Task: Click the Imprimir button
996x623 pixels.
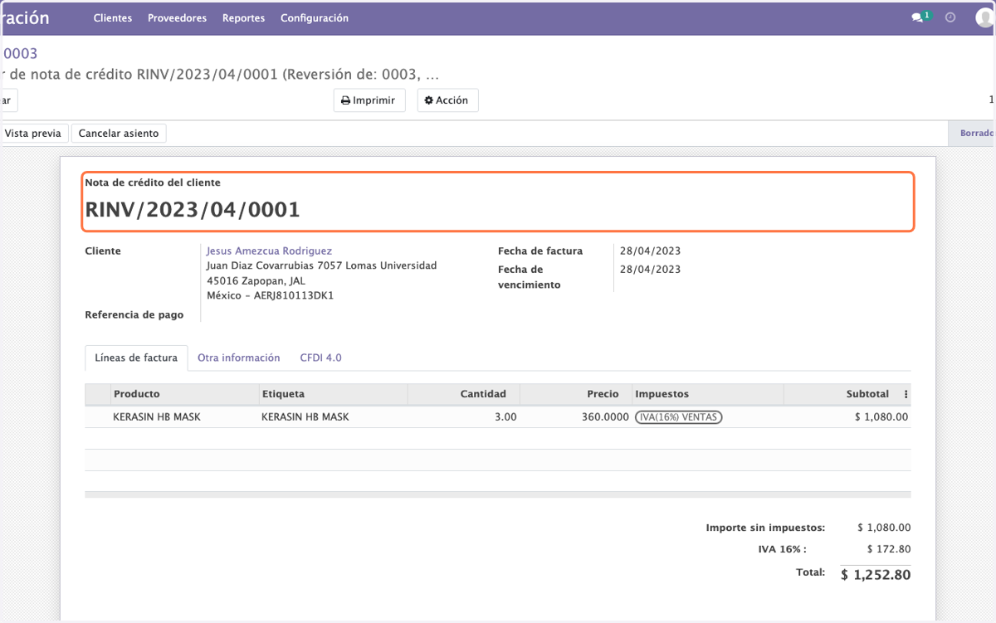Action: click(x=369, y=100)
